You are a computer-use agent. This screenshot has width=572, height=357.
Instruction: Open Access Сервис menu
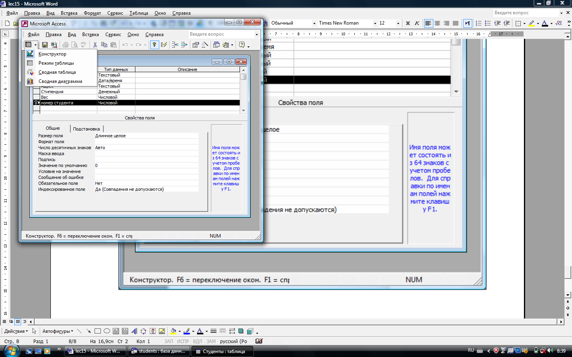pyautogui.click(x=113, y=35)
